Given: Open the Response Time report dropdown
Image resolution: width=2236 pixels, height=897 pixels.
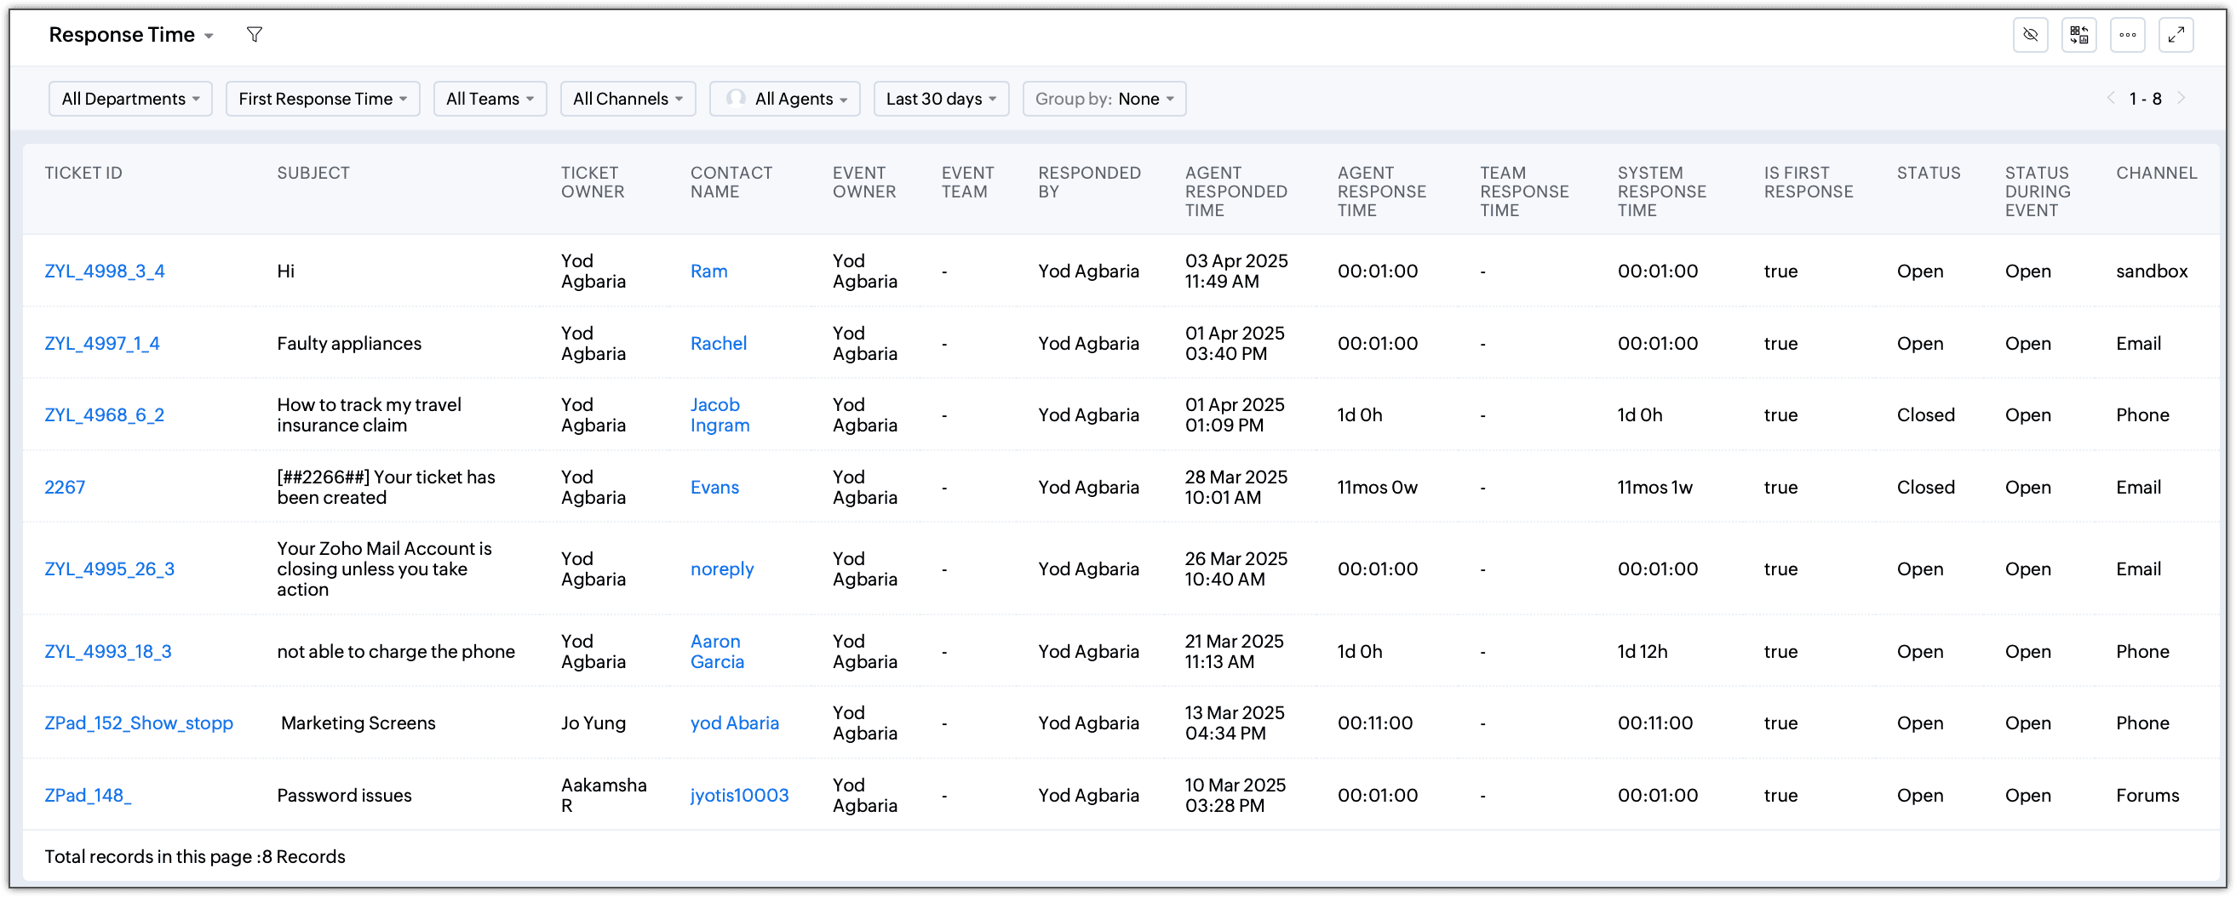Looking at the screenshot, I should tap(131, 35).
